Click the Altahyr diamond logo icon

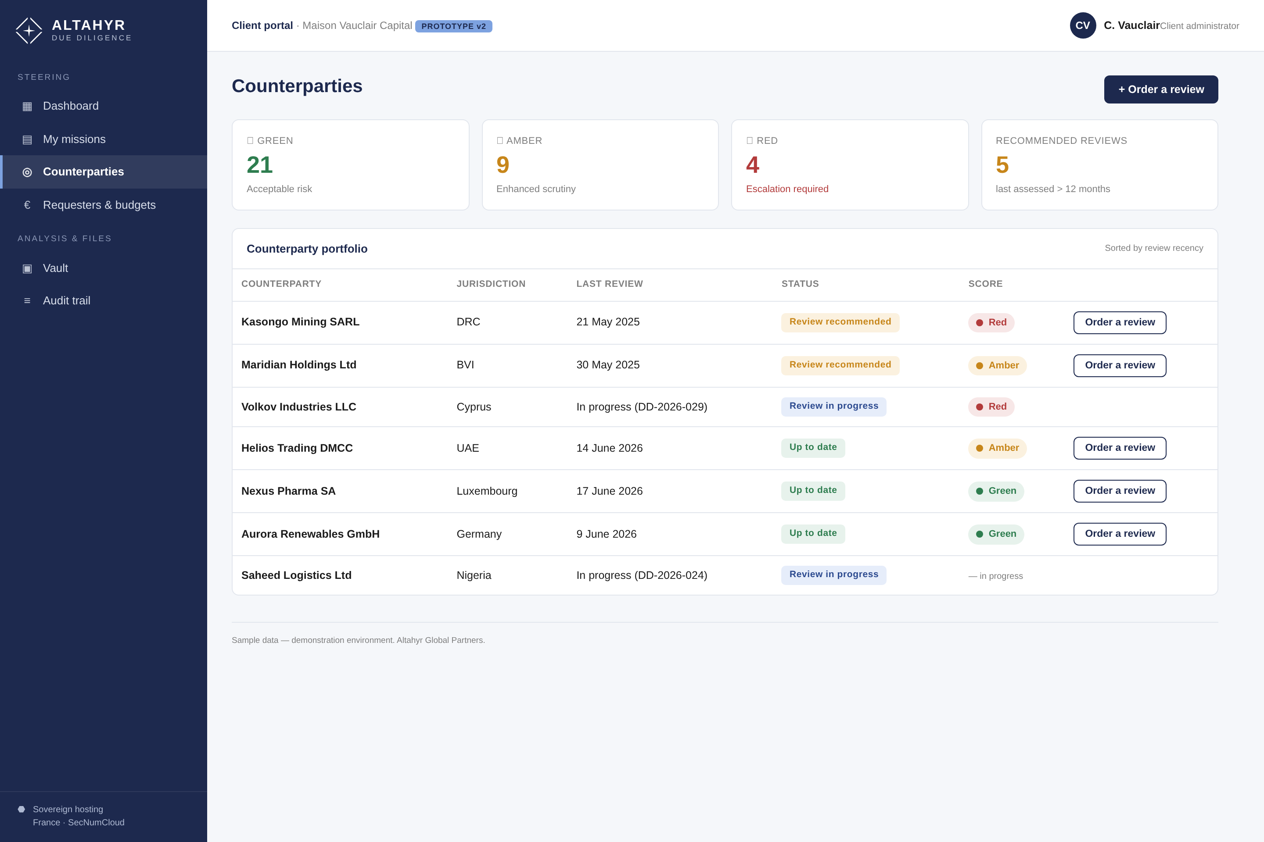tap(29, 31)
